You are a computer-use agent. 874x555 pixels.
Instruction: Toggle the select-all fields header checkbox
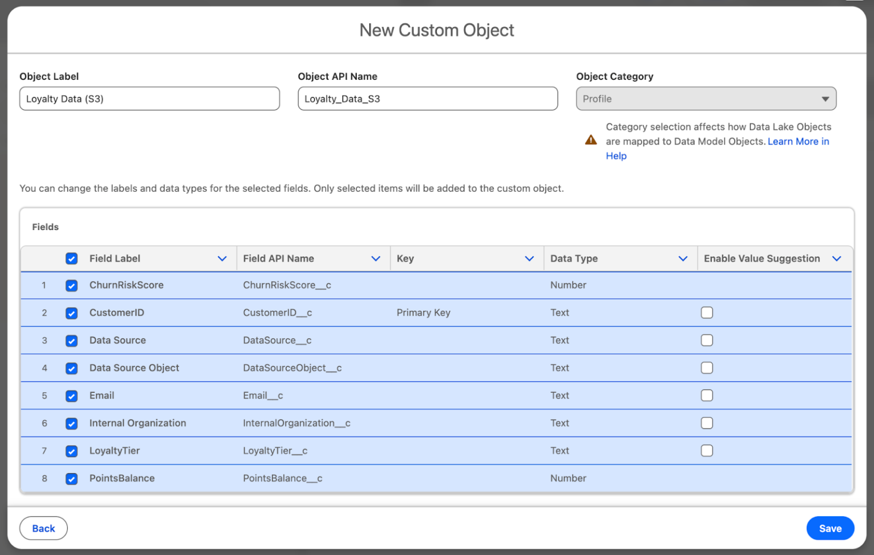(72, 258)
